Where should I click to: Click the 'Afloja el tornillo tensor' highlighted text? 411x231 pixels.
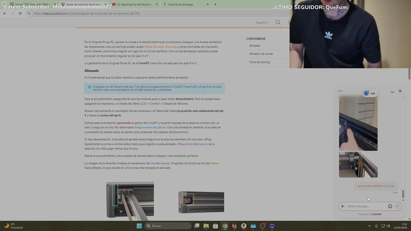192,144
